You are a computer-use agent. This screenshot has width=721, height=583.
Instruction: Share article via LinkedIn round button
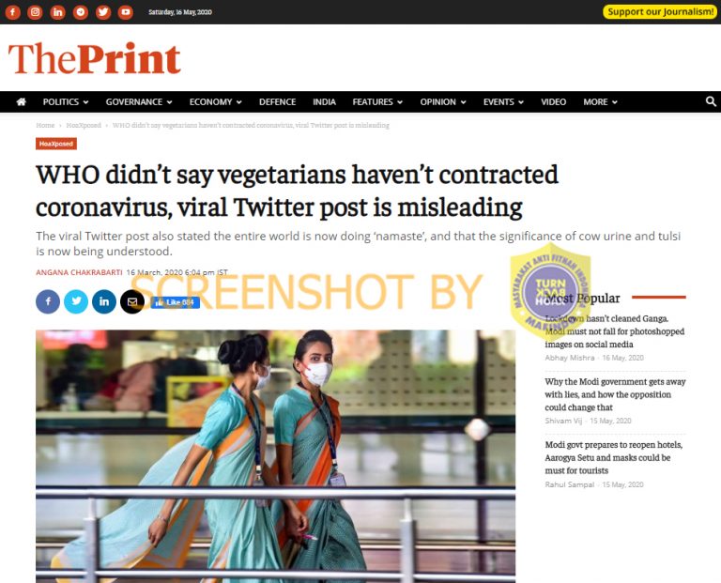(x=104, y=301)
